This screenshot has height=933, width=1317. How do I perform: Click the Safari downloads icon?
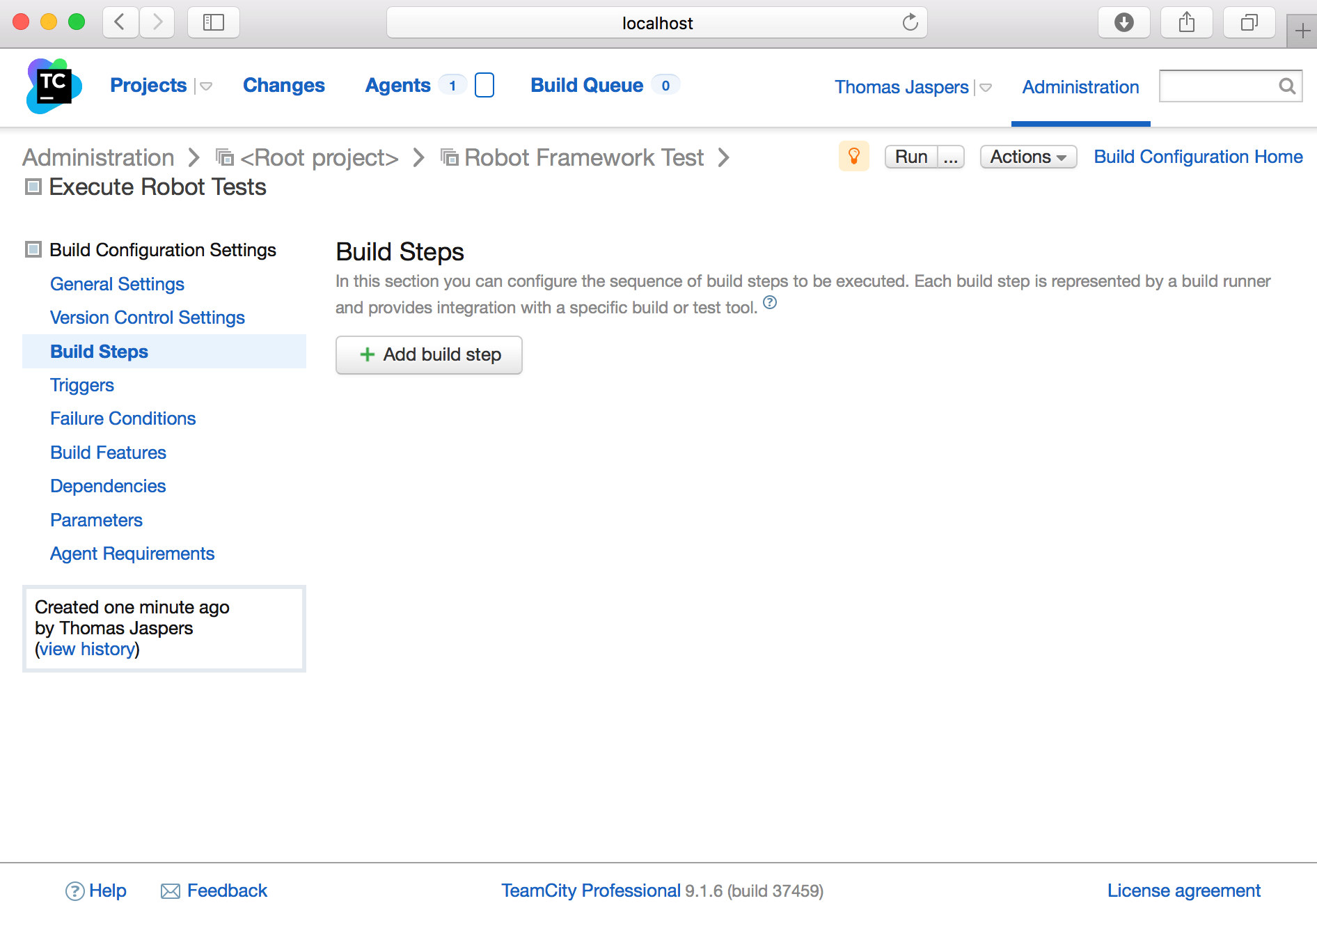point(1123,23)
